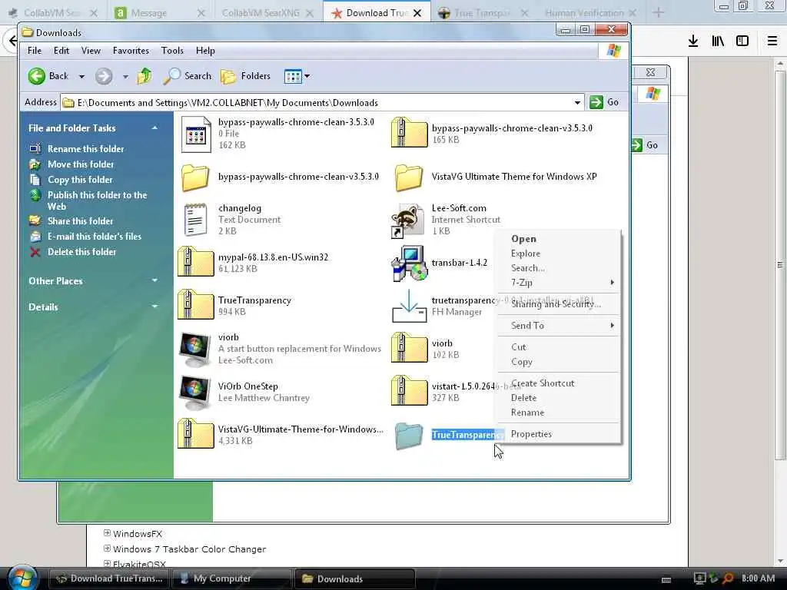The image size is (787, 590).
Task: Select the viorb application monitor icon
Action: point(195,350)
